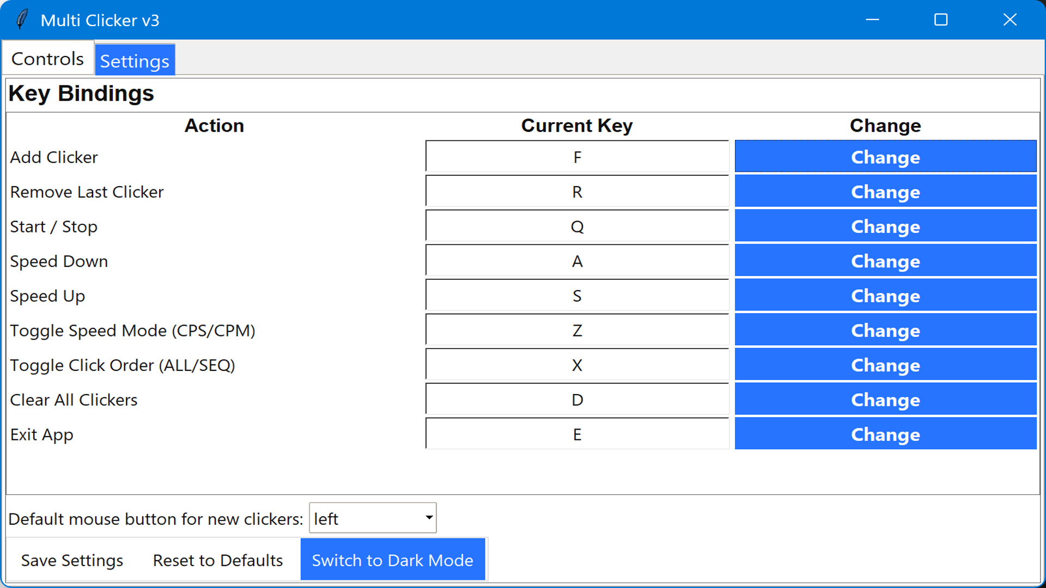This screenshot has width=1046, height=588.
Task: Change the Start / Stop key binding
Action: pos(884,226)
